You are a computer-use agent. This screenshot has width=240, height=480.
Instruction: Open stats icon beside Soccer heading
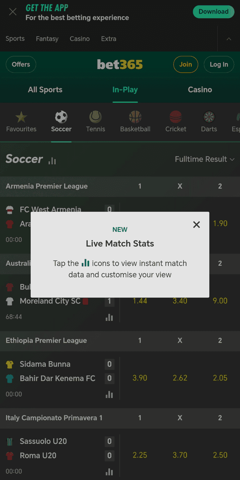pos(52,160)
